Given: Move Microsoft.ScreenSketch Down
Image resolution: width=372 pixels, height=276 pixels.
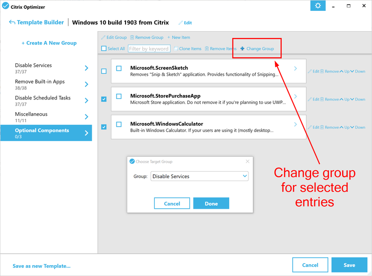Looking at the screenshot, I should (358, 71).
